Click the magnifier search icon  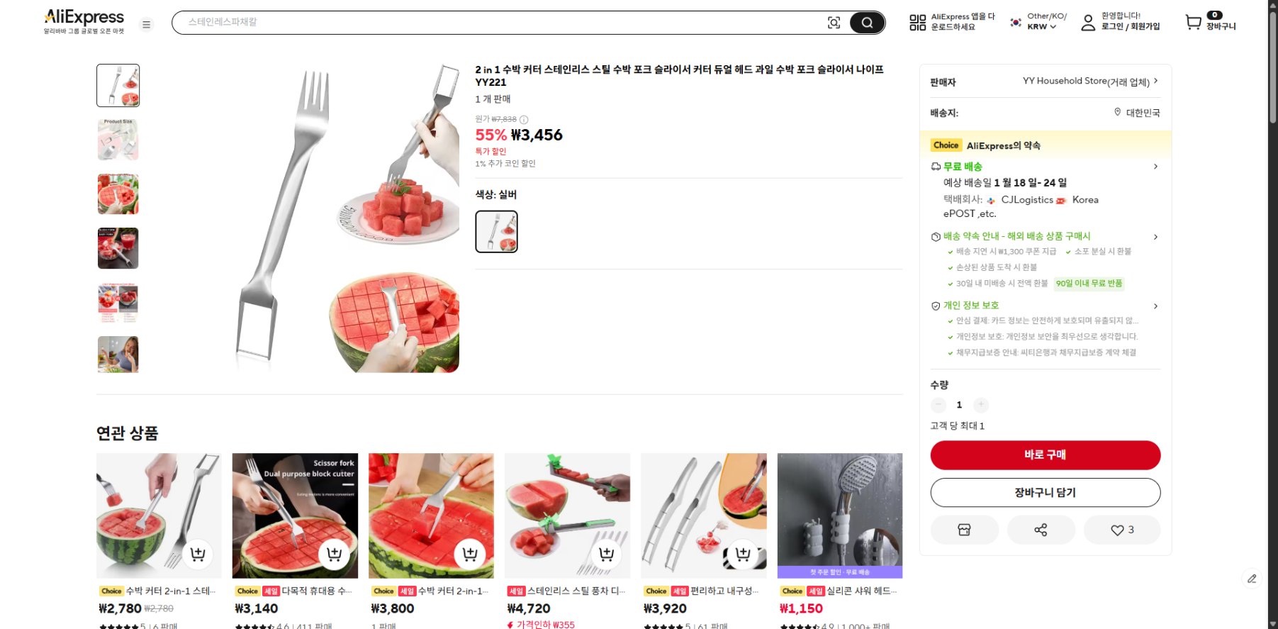point(868,22)
